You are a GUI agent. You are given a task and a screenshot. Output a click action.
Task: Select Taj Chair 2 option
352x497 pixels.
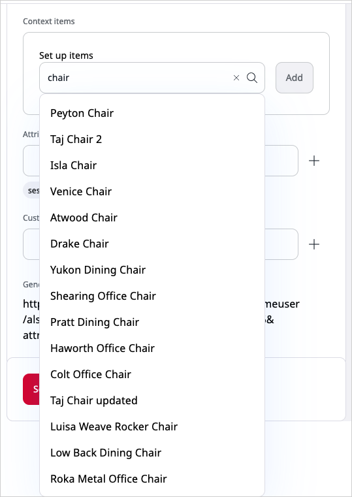click(x=152, y=139)
